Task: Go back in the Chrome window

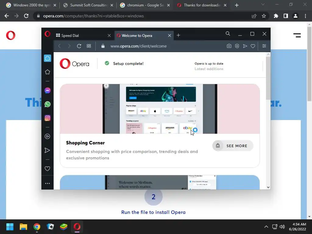Action: point(7,16)
